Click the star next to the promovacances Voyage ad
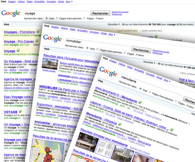Image resolution: width=195 pixels, height=162 pixels. pos(18,51)
